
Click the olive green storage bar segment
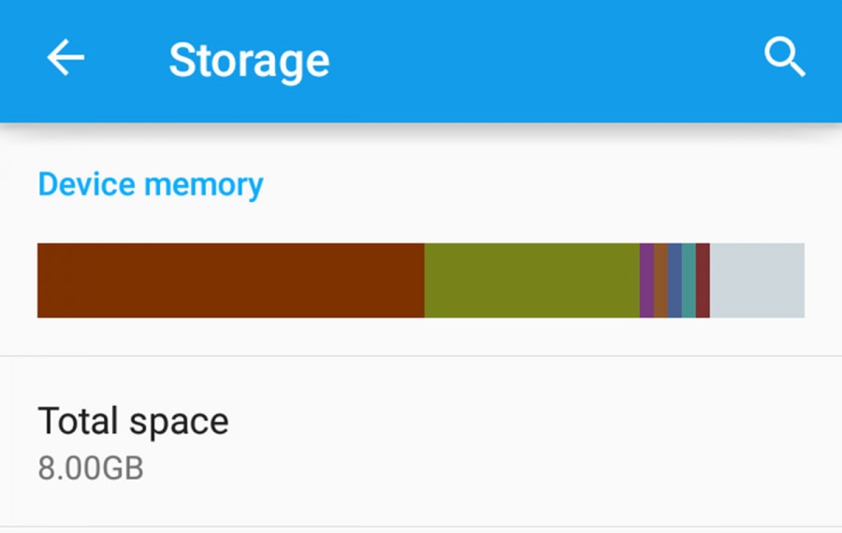[532, 281]
